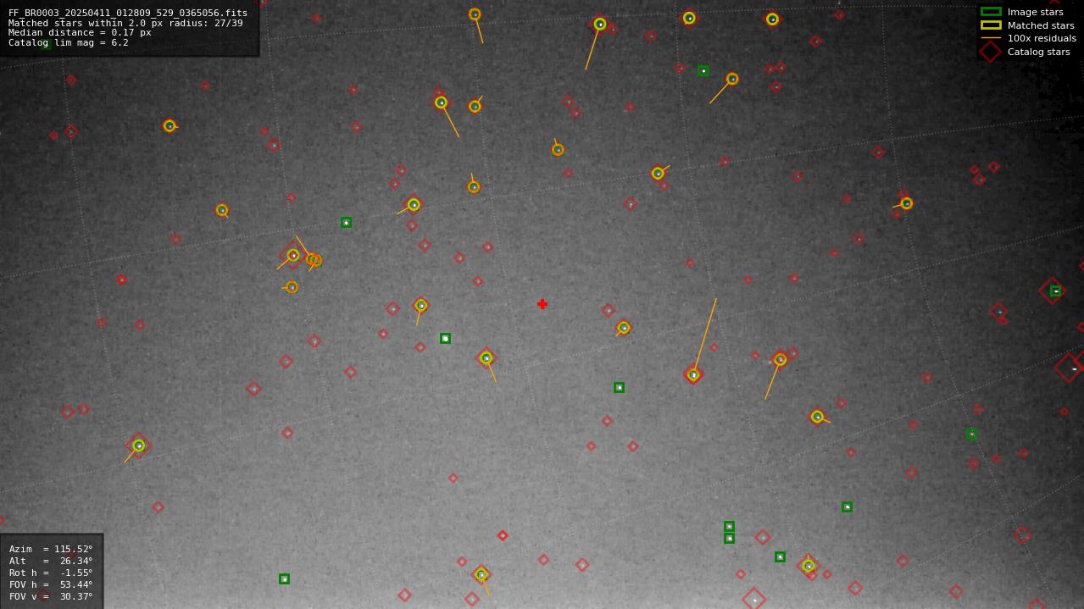Click the 'Catalog lim mag = 6.2' text

tap(69, 42)
